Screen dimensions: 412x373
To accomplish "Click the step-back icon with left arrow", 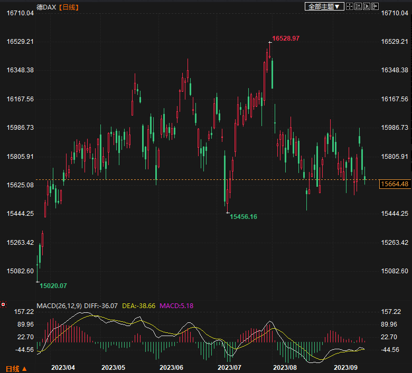I will [358, 6].
